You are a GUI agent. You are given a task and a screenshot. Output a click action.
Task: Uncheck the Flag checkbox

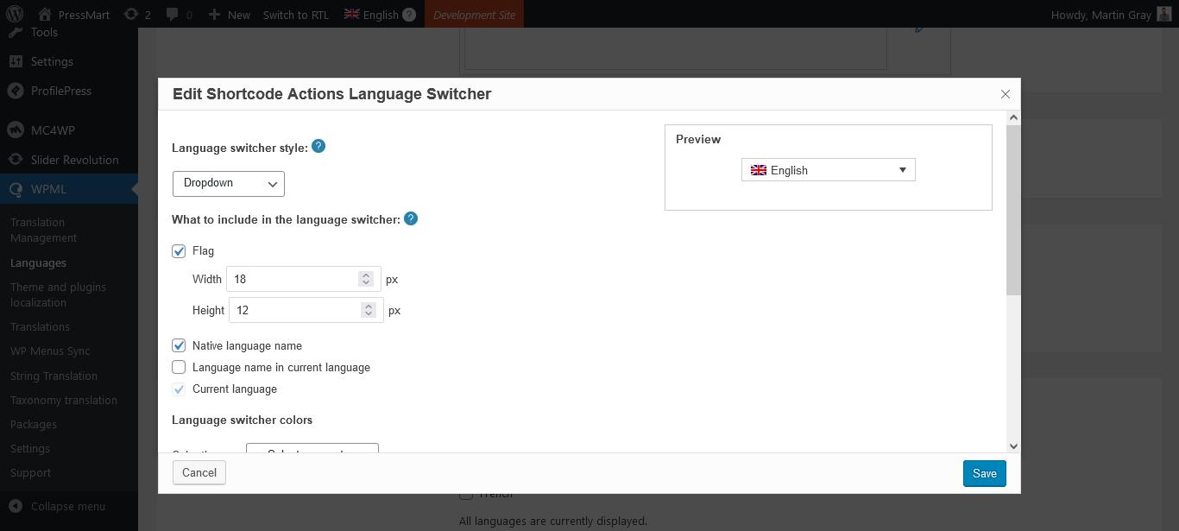(180, 251)
